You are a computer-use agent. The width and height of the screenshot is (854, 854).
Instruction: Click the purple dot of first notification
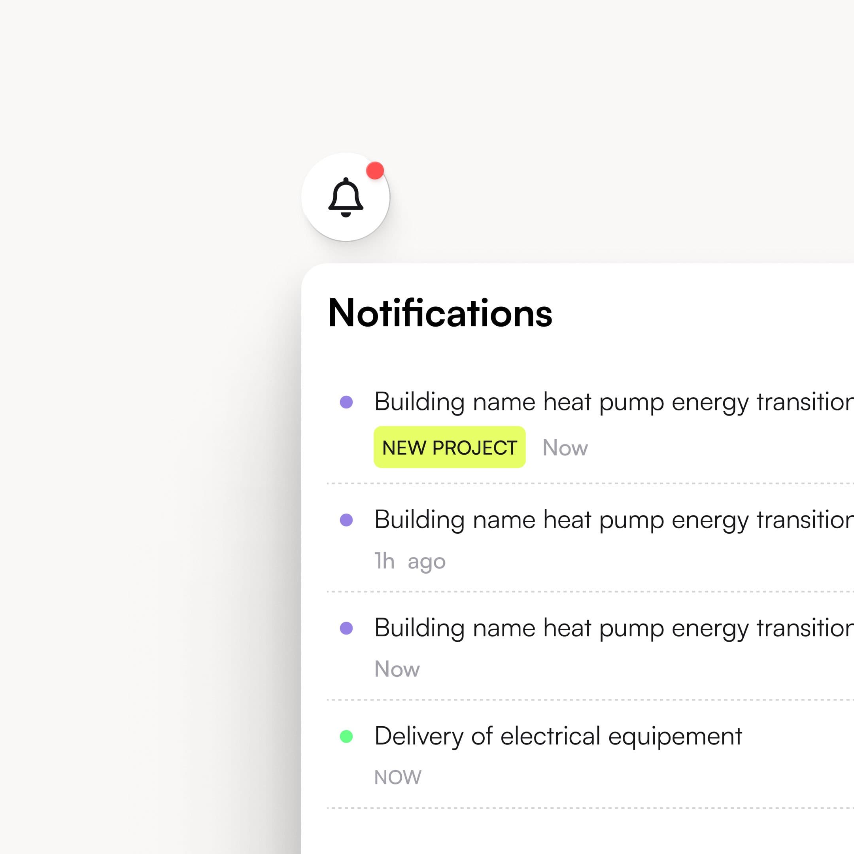[x=346, y=402]
